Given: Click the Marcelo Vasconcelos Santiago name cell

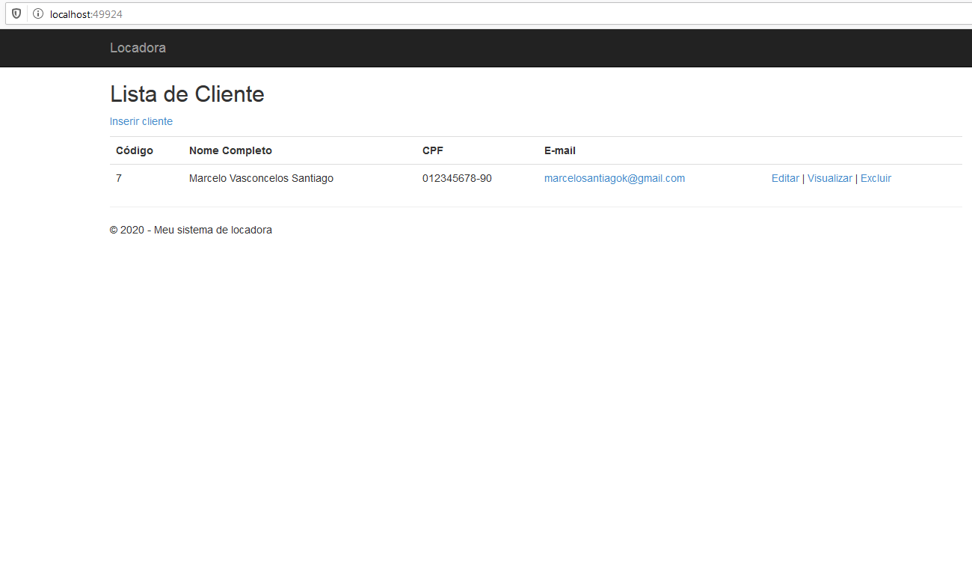Looking at the screenshot, I should tap(261, 178).
